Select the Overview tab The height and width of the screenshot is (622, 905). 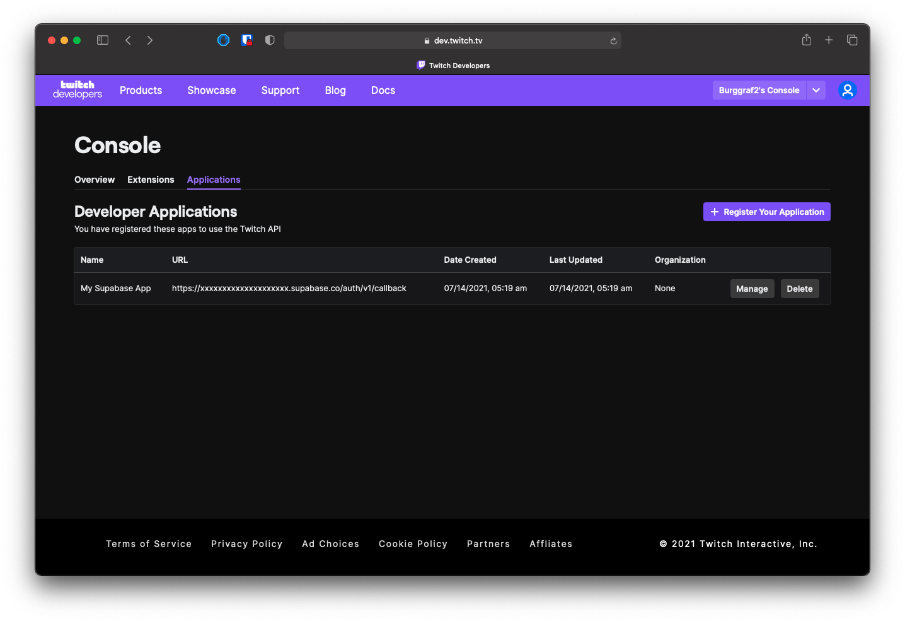94,180
